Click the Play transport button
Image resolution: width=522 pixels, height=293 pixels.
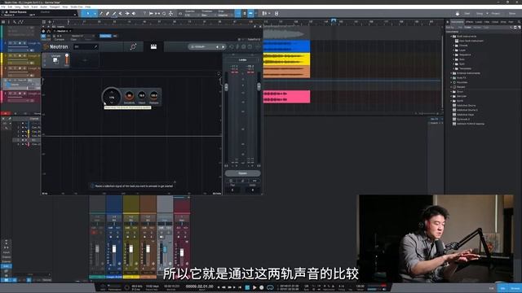click(x=254, y=287)
